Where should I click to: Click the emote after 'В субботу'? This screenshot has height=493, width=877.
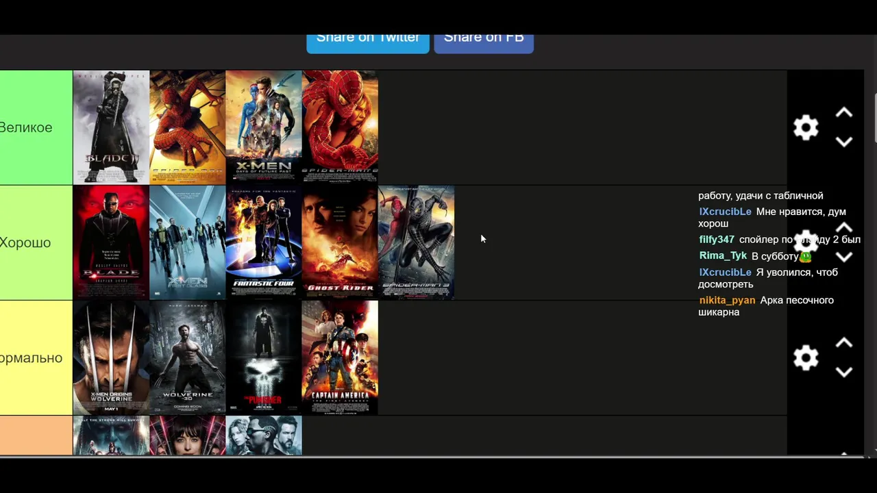[x=806, y=257]
